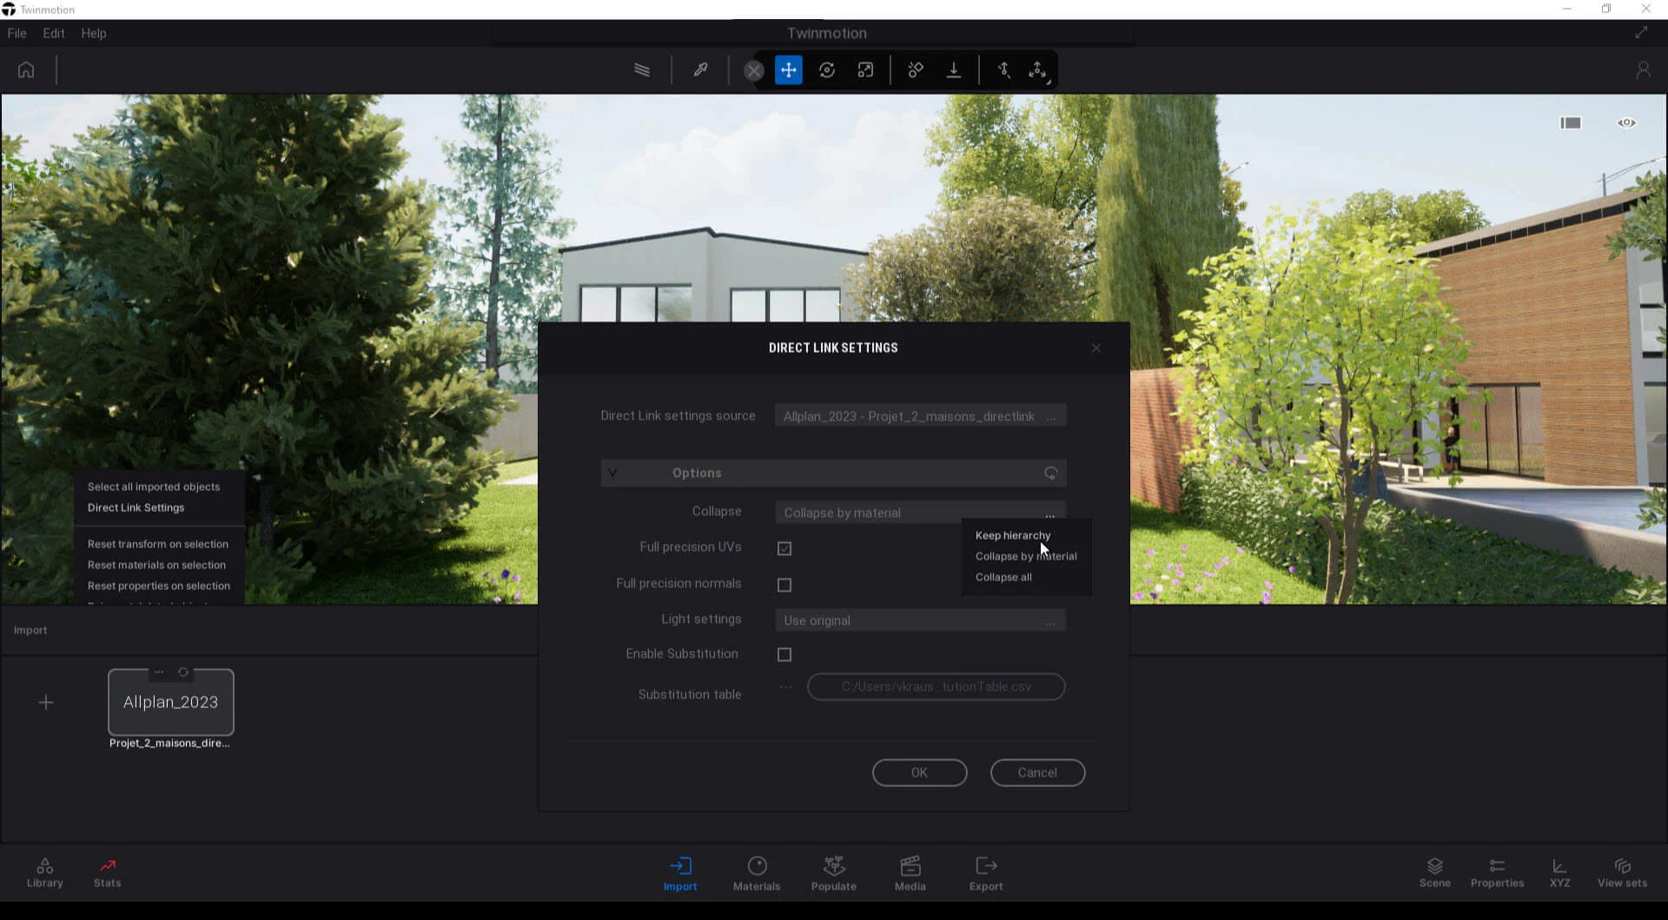Activate the Rotate tool
This screenshot has height=920, width=1668.
[827, 70]
